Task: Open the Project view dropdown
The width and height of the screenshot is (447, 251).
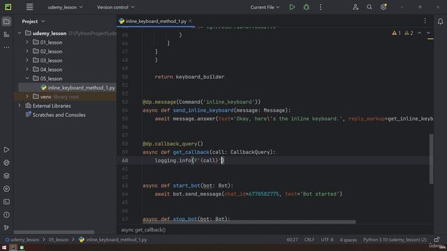Action: click(34, 22)
